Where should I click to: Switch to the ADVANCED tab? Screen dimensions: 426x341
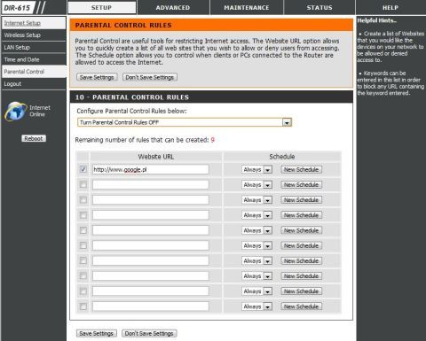(173, 8)
